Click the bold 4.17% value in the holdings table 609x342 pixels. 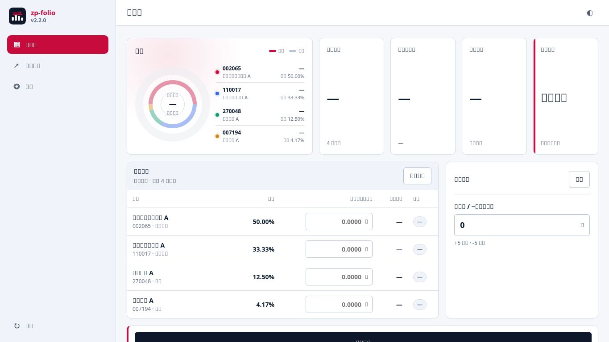click(x=265, y=305)
